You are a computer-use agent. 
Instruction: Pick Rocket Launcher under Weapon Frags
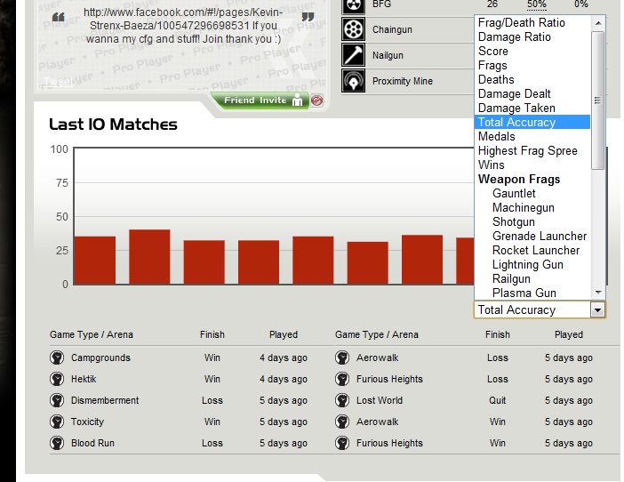tap(536, 250)
